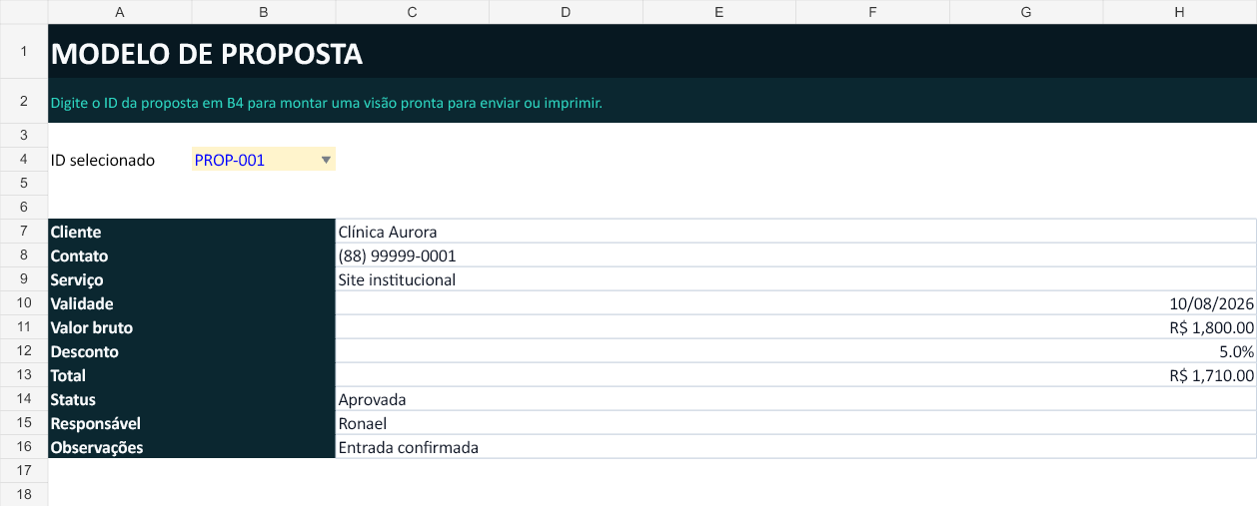This screenshot has height=506, width=1257.
Task: Select row 6 header
Action: click(24, 208)
